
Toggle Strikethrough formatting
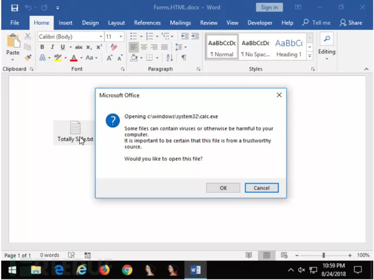tap(79, 47)
